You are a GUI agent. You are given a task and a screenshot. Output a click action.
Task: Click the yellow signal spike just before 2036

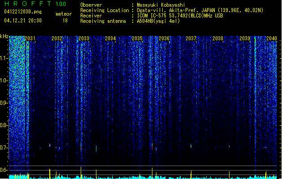pyautogui.click(x=152, y=173)
